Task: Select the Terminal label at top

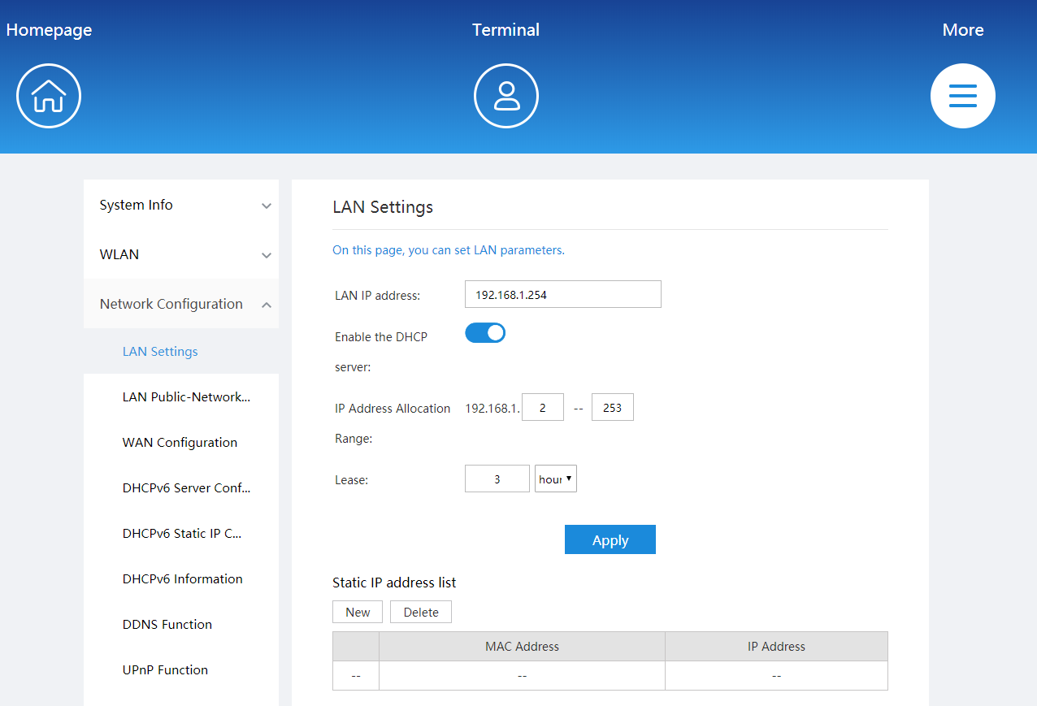Action: pos(505,30)
